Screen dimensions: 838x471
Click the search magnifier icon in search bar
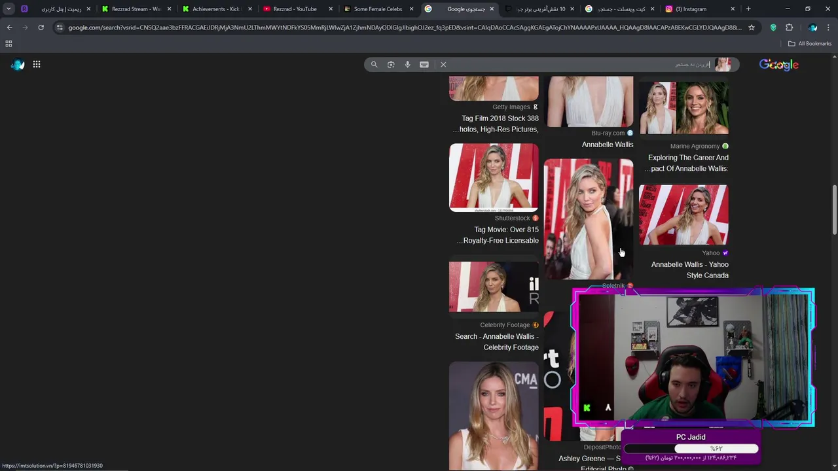(374, 64)
